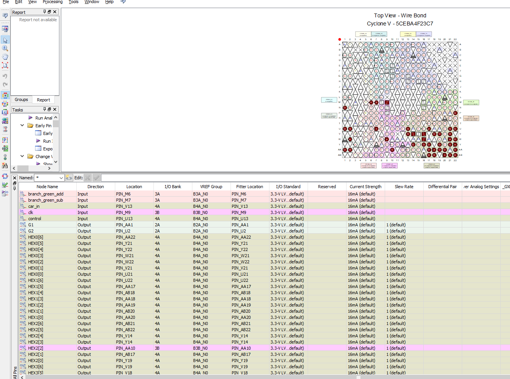Image resolution: width=510 pixels, height=379 pixels.
Task: Click the filter wildcard button beside Named field
Action: (69, 178)
